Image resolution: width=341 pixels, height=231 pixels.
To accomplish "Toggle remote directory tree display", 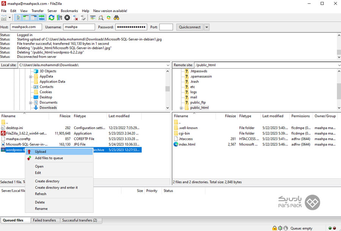I will pyautogui.click(x=34, y=18).
